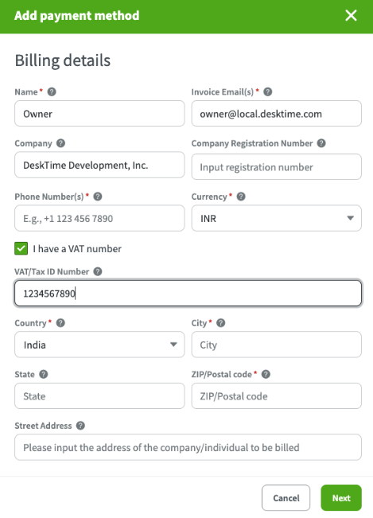Screen dimensions: 373x518
Task: Click the Cancel button
Action: tap(286, 498)
